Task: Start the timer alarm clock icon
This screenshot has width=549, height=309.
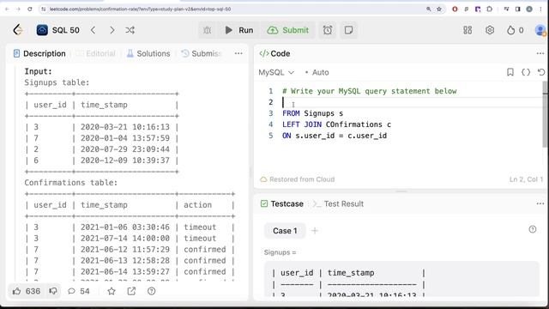Action: click(328, 30)
